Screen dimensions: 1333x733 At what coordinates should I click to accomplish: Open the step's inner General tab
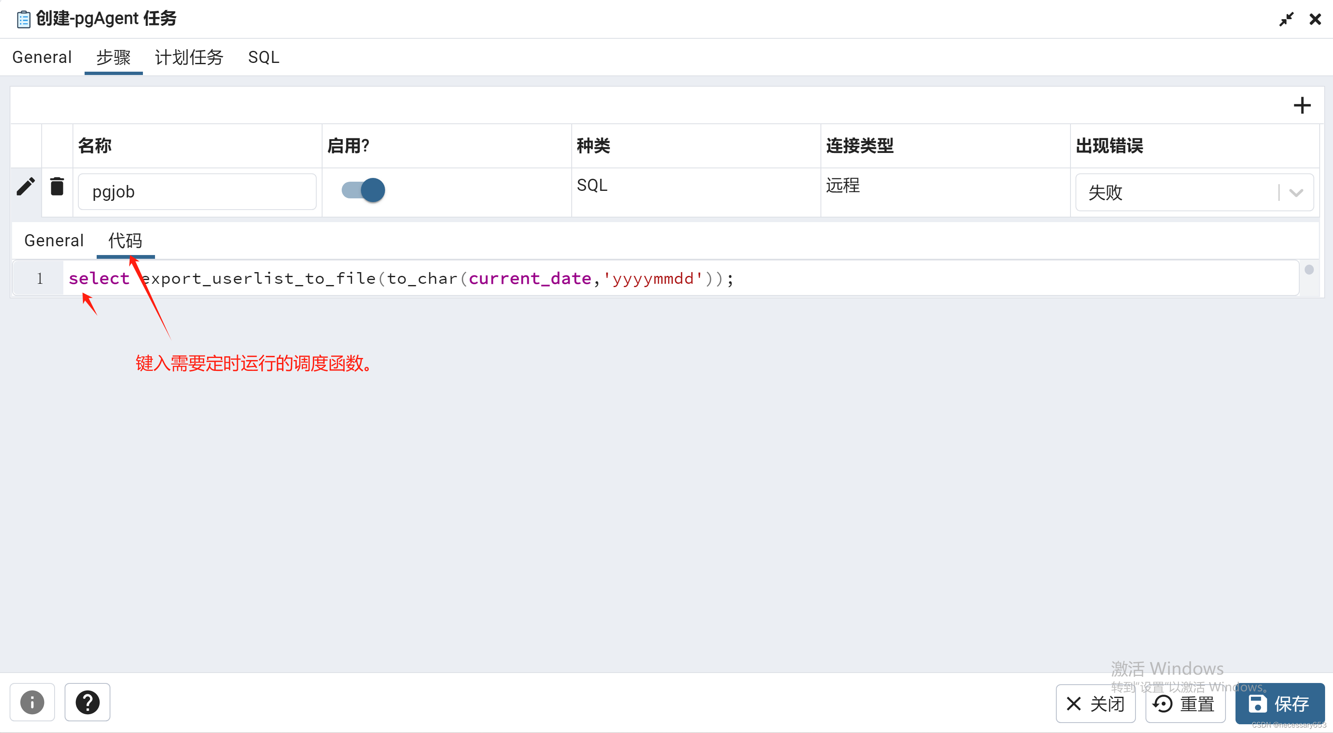(54, 241)
